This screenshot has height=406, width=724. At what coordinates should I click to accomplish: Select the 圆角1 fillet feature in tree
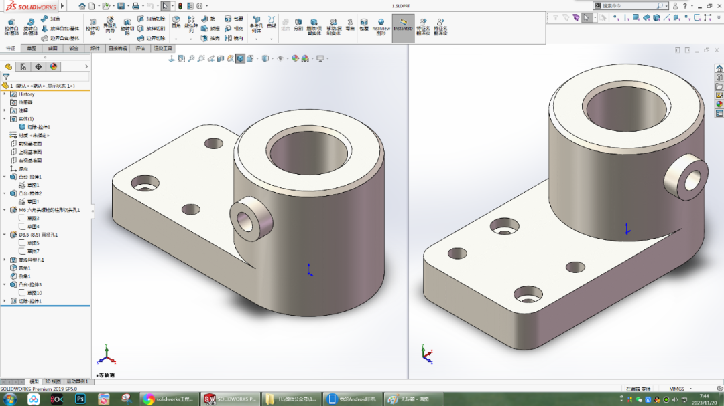(x=25, y=268)
